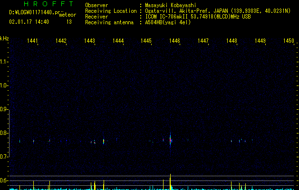The width and height of the screenshot is (299, 190).
Task: Click the ICOM IC-706mkII receiver details
Action: click(198, 17)
